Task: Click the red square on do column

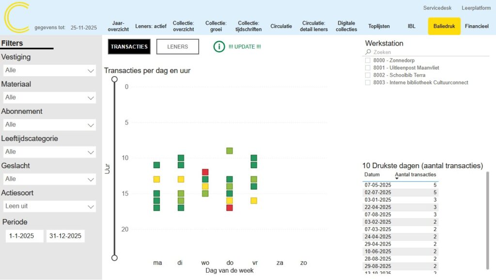Action: [x=230, y=208]
